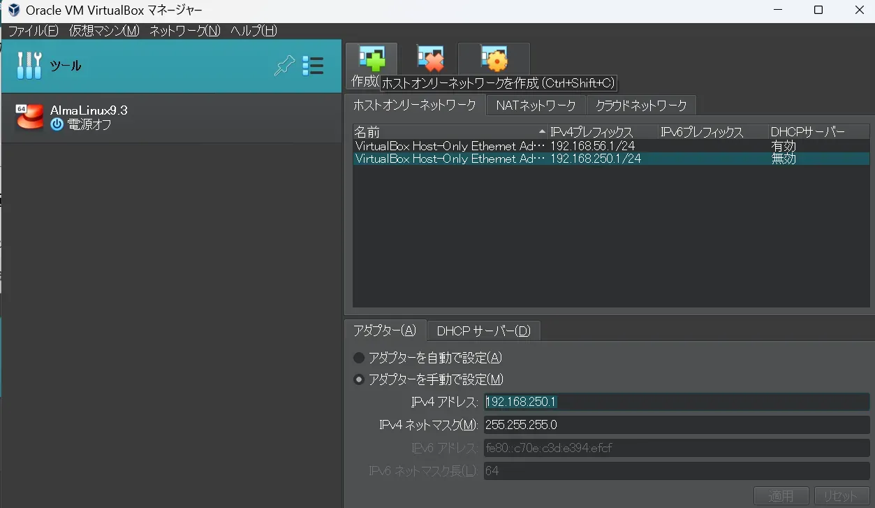Switch to the DHCP サーバー tab

[483, 331]
